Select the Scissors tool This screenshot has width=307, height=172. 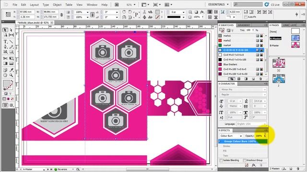tap(5, 58)
